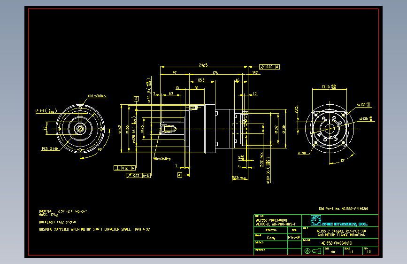Click the 19.5 dimension value
Image resolution: width=407 pixels, height=264 pixels.
click(255, 73)
